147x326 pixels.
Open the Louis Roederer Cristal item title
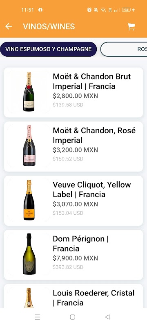[94, 298]
